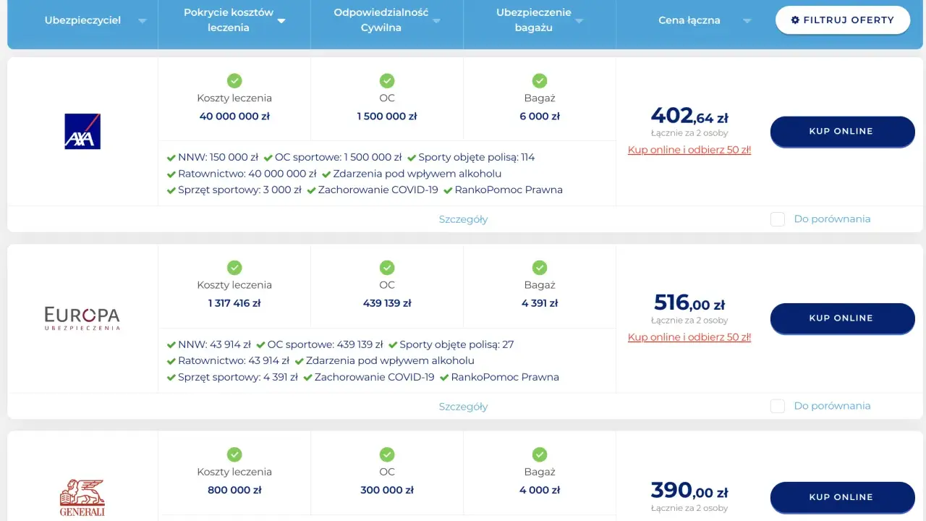Click the checkmark beside Sprzęt sportowy: 3 000 zł

tap(171, 190)
